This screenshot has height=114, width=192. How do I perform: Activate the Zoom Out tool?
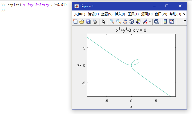(119, 21)
